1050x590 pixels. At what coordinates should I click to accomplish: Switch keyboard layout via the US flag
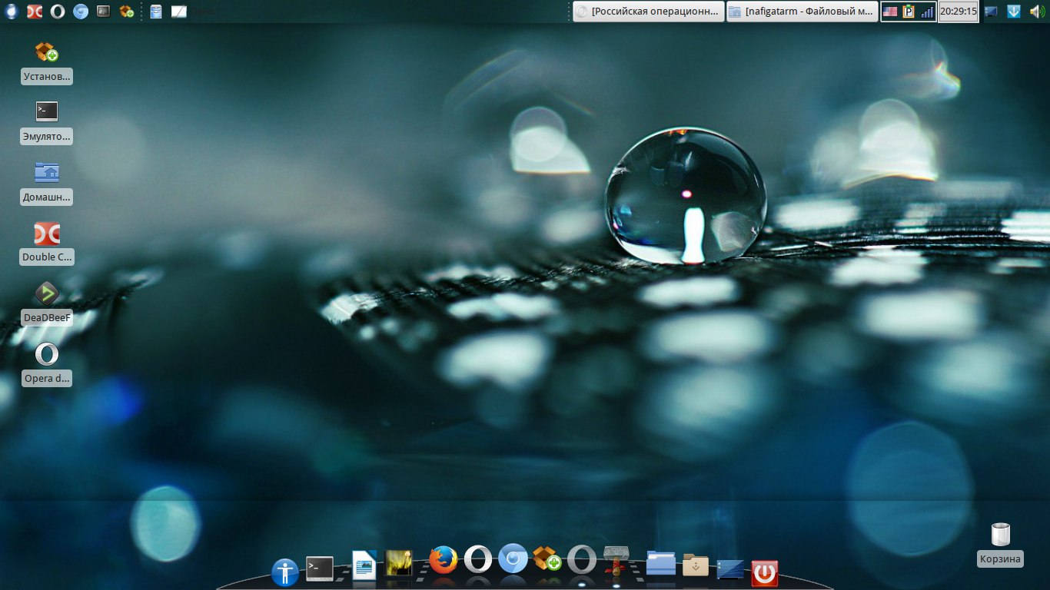tap(890, 12)
